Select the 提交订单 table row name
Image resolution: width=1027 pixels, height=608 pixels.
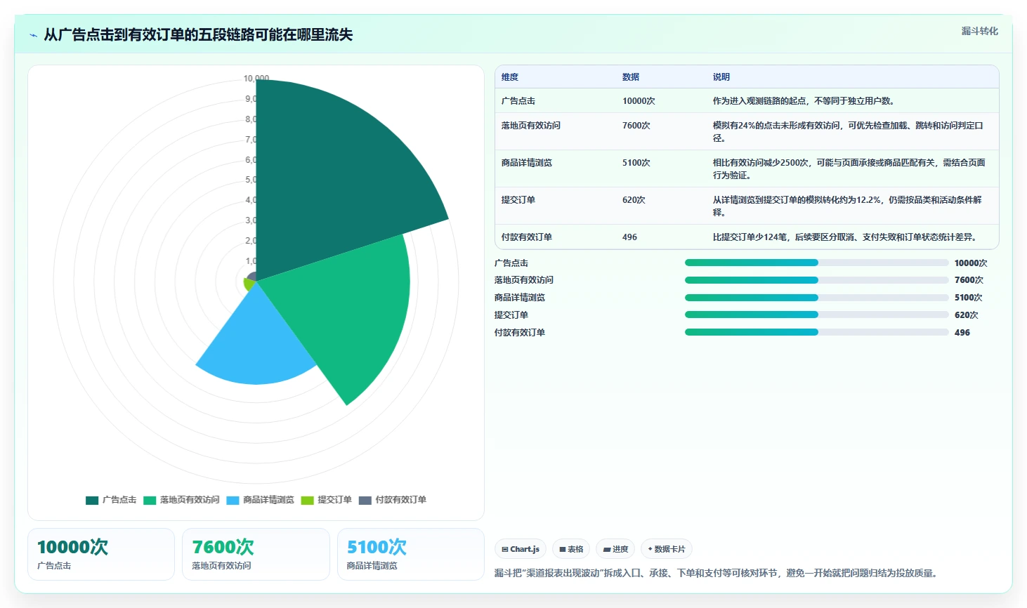point(518,200)
